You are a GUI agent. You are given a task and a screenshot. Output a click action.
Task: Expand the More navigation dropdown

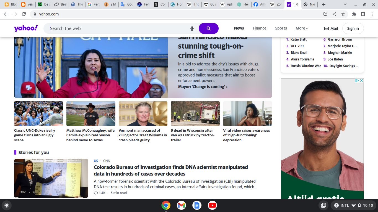click(x=302, y=28)
